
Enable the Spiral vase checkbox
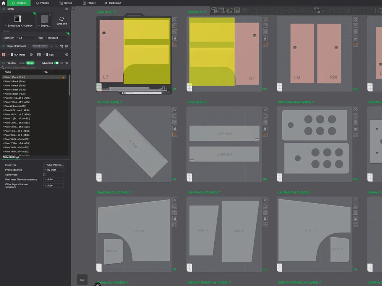click(45, 175)
